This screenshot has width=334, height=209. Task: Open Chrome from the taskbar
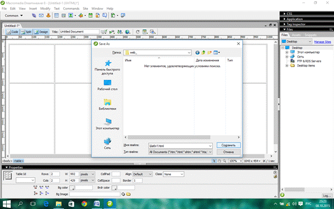(84, 204)
